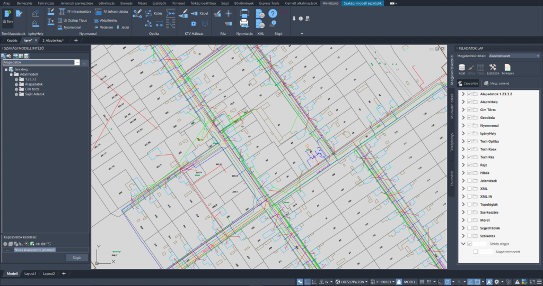Viewport: 543px width, 286px height.
Task: Open the workspace gear icon
Action: coord(496,282)
